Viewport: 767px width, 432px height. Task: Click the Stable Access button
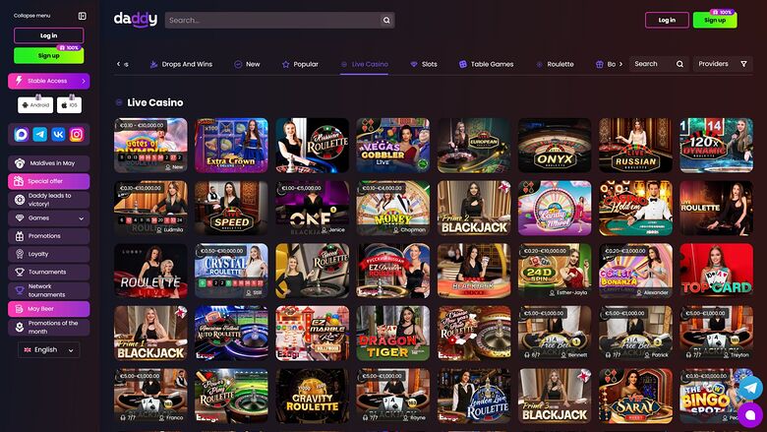tap(49, 82)
